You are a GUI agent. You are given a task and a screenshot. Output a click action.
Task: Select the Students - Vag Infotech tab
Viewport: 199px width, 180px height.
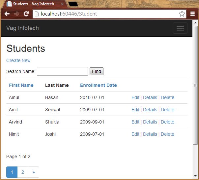(x=36, y=4)
